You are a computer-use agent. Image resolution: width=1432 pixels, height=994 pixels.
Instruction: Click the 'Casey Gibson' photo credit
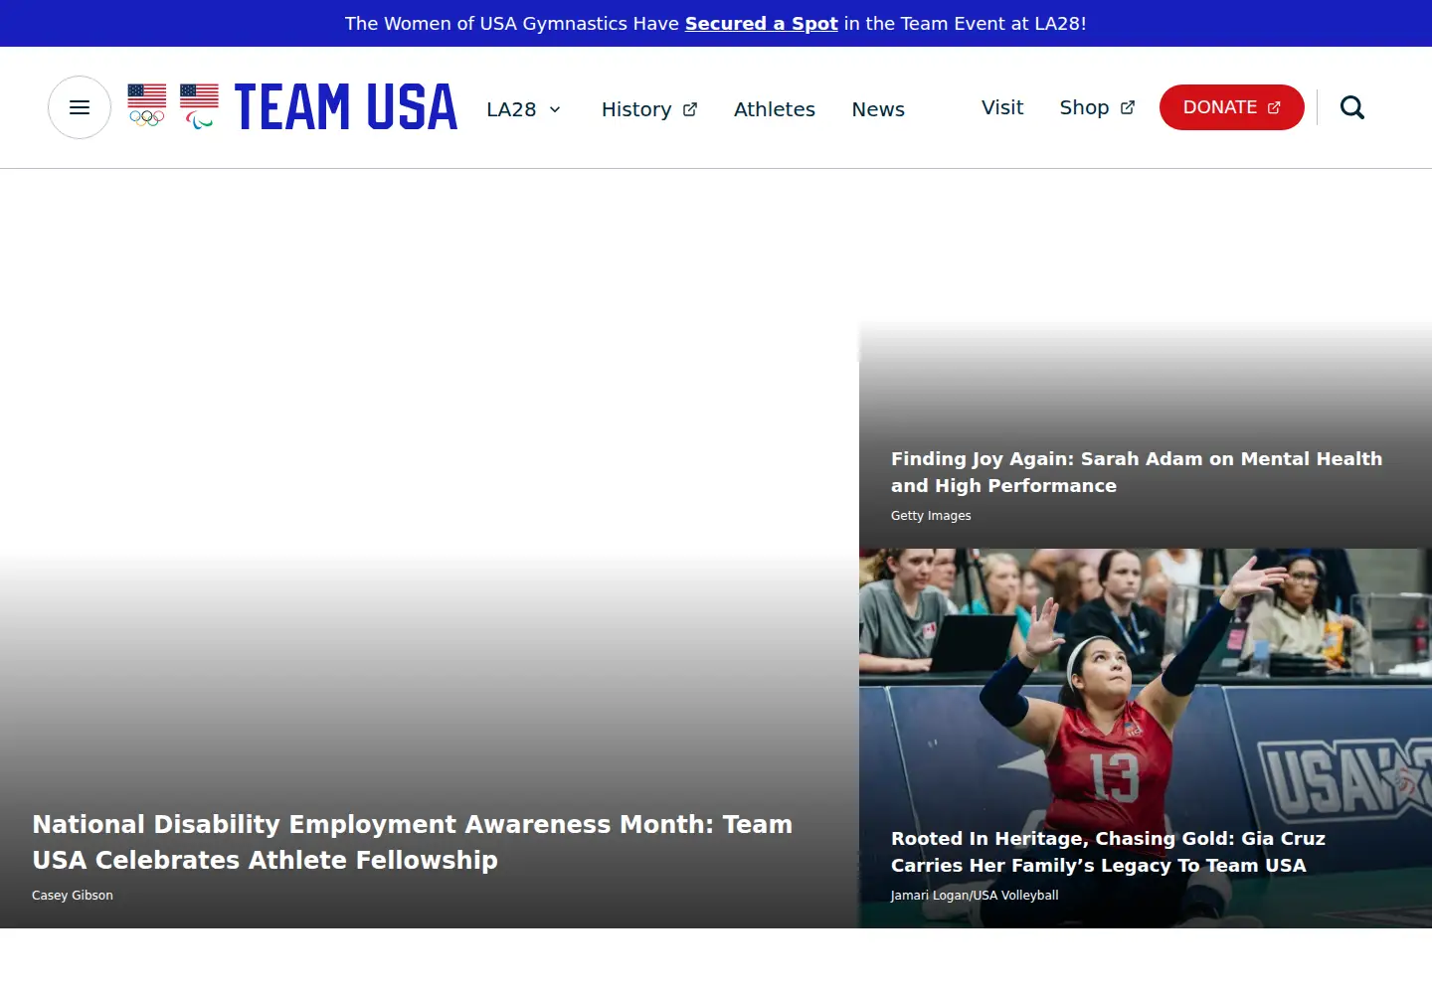(73, 896)
